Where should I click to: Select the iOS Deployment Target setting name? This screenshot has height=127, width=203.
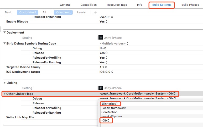click(23, 72)
